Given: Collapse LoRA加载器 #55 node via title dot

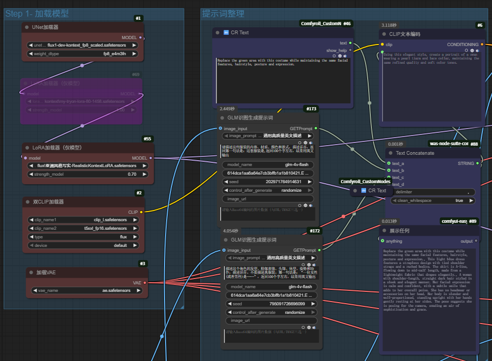Looking at the screenshot, I should [27, 147].
